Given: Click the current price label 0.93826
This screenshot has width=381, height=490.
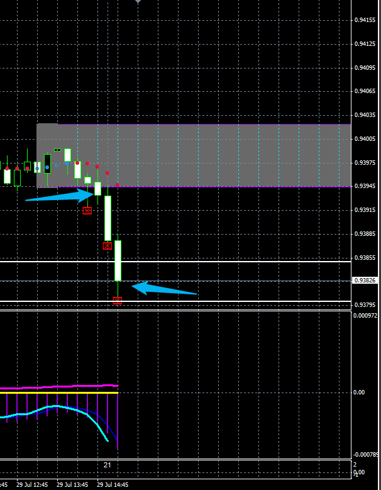Looking at the screenshot, I should pos(364,281).
